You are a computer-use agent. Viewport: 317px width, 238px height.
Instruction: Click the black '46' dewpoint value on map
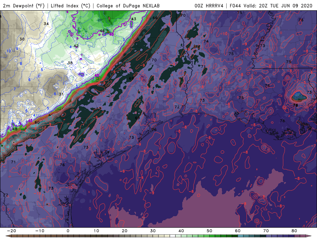[x=102, y=31]
